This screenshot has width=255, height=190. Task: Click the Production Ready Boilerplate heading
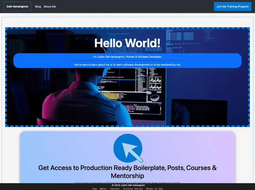(x=127, y=172)
